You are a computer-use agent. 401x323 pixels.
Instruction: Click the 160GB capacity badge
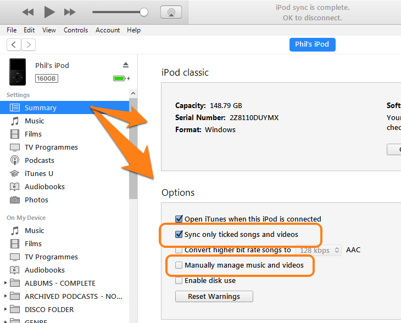tap(47, 78)
